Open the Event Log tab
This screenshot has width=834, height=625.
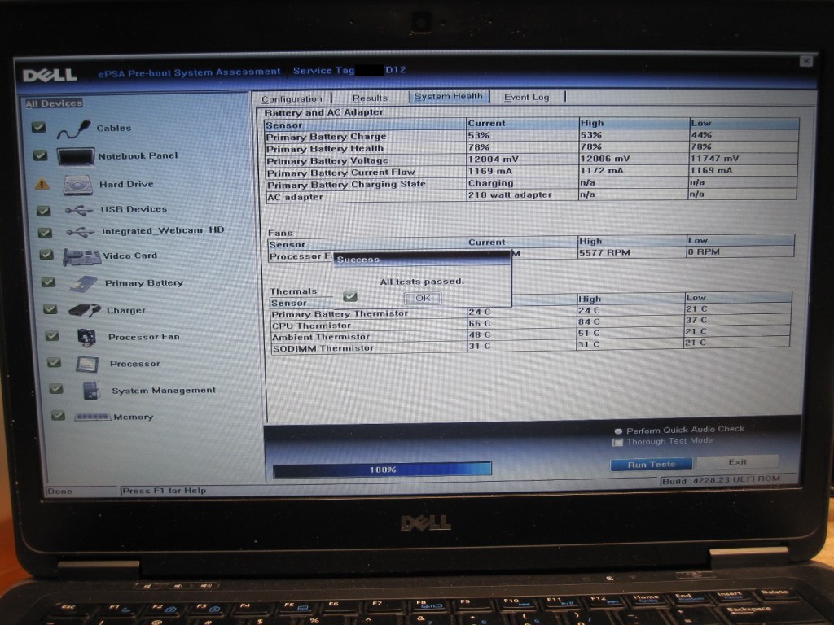(527, 98)
